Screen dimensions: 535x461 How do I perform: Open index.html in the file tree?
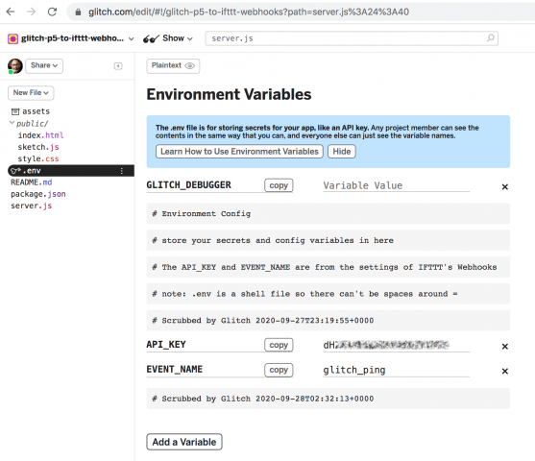pos(40,135)
